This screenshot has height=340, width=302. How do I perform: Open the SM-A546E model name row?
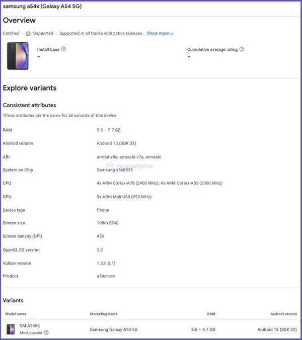152,329
